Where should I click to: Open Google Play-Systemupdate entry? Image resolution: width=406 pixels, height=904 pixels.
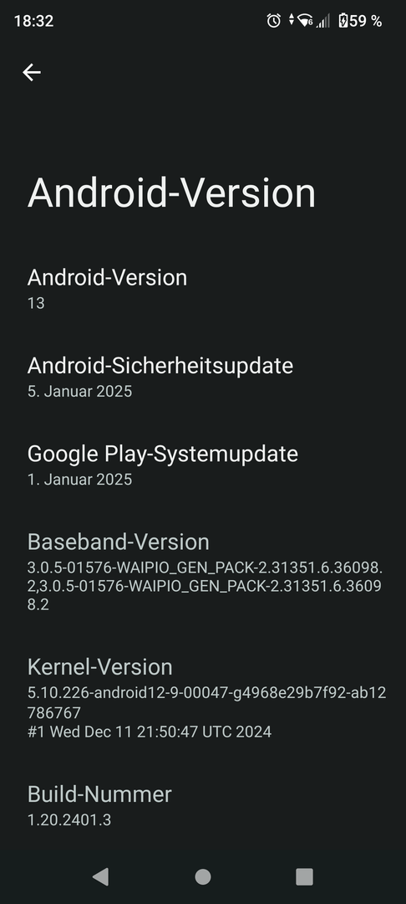203,465
